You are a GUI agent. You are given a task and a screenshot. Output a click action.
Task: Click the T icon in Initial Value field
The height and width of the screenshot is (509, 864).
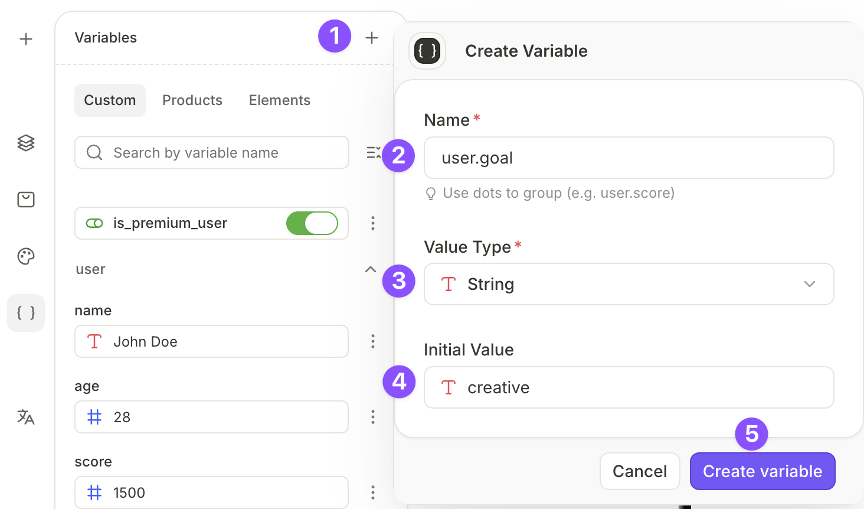click(x=449, y=387)
